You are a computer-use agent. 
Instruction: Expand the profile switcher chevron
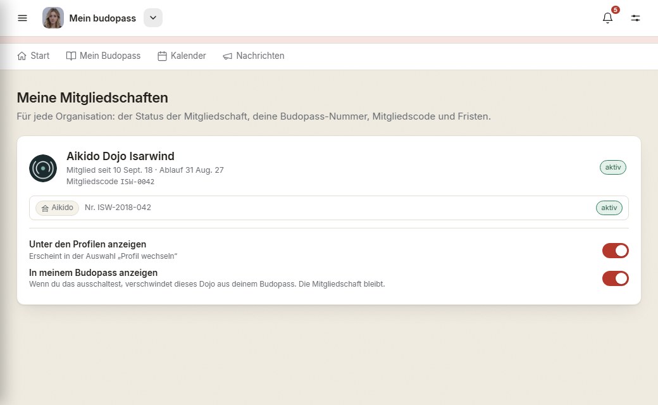click(x=153, y=18)
